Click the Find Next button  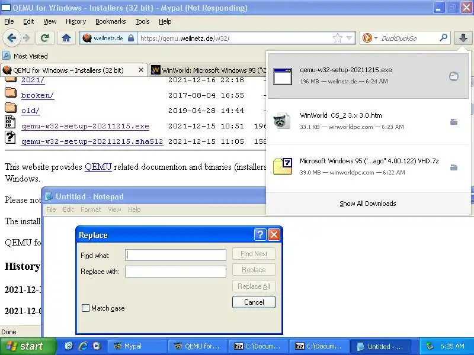(x=254, y=254)
